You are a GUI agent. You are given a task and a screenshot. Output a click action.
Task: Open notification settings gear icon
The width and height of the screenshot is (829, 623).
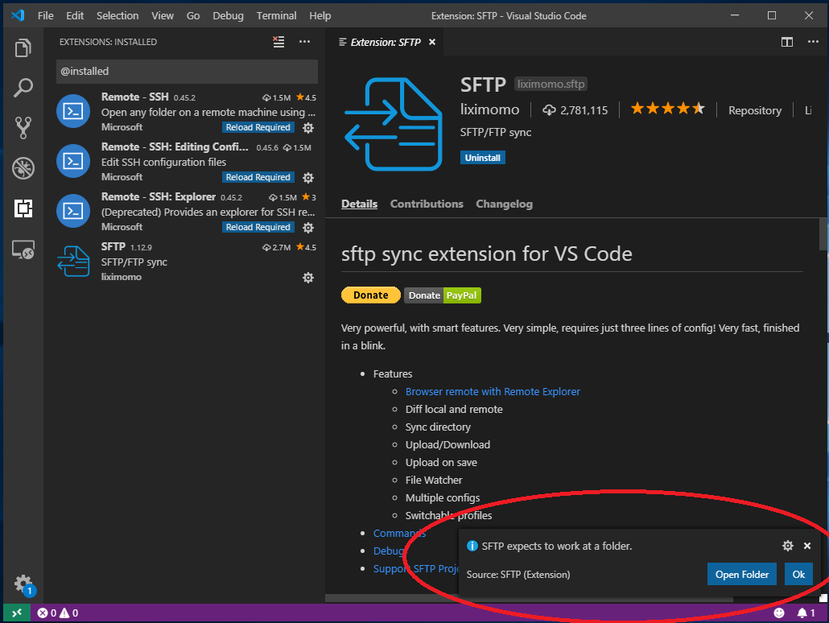coord(788,546)
